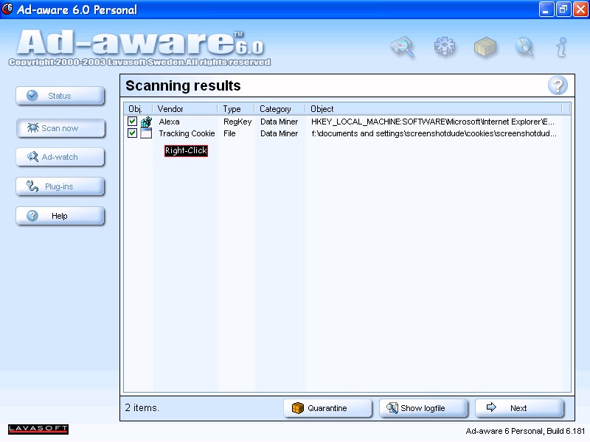
Task: Open the scan magnifier icon in top toolbar
Action: tap(403, 47)
